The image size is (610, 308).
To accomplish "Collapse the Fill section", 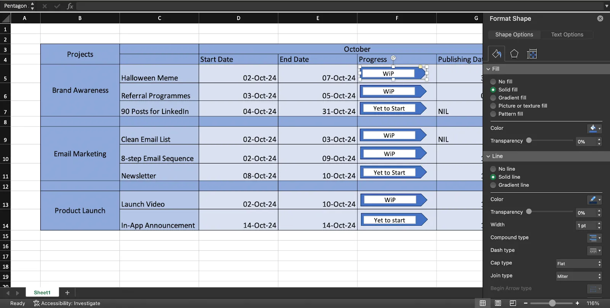I will [x=488, y=69].
